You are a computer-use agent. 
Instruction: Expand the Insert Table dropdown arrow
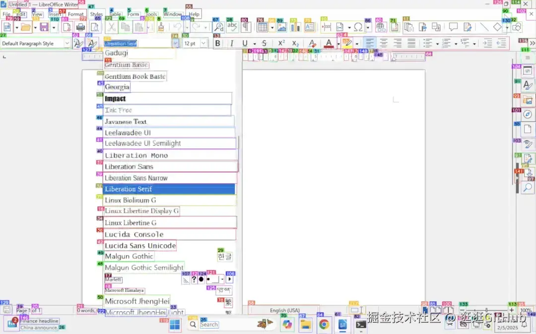coord(272,27)
